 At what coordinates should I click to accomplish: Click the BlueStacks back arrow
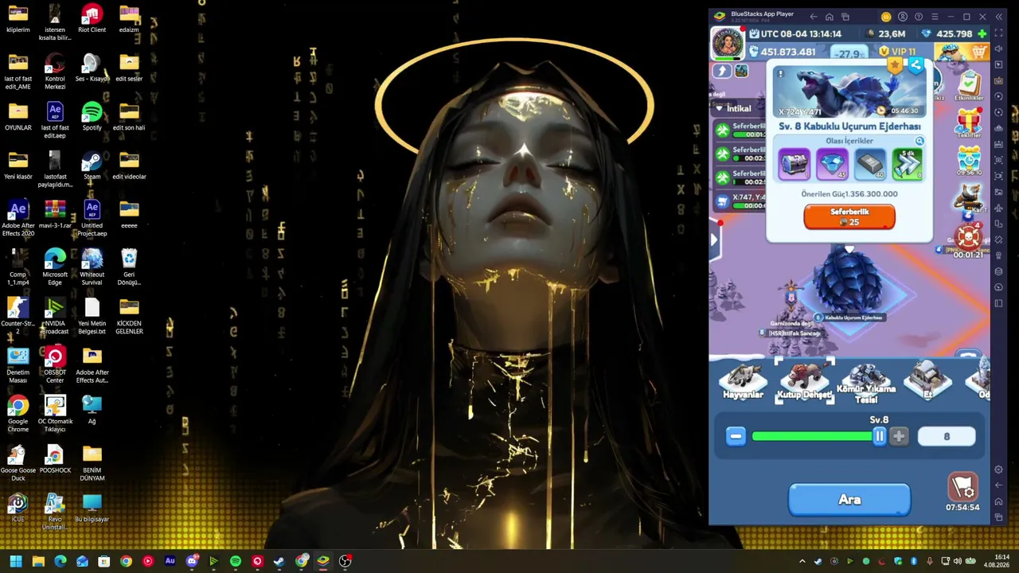coord(813,17)
